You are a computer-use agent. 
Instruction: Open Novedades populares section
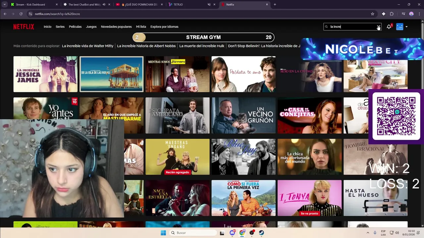tap(116, 27)
